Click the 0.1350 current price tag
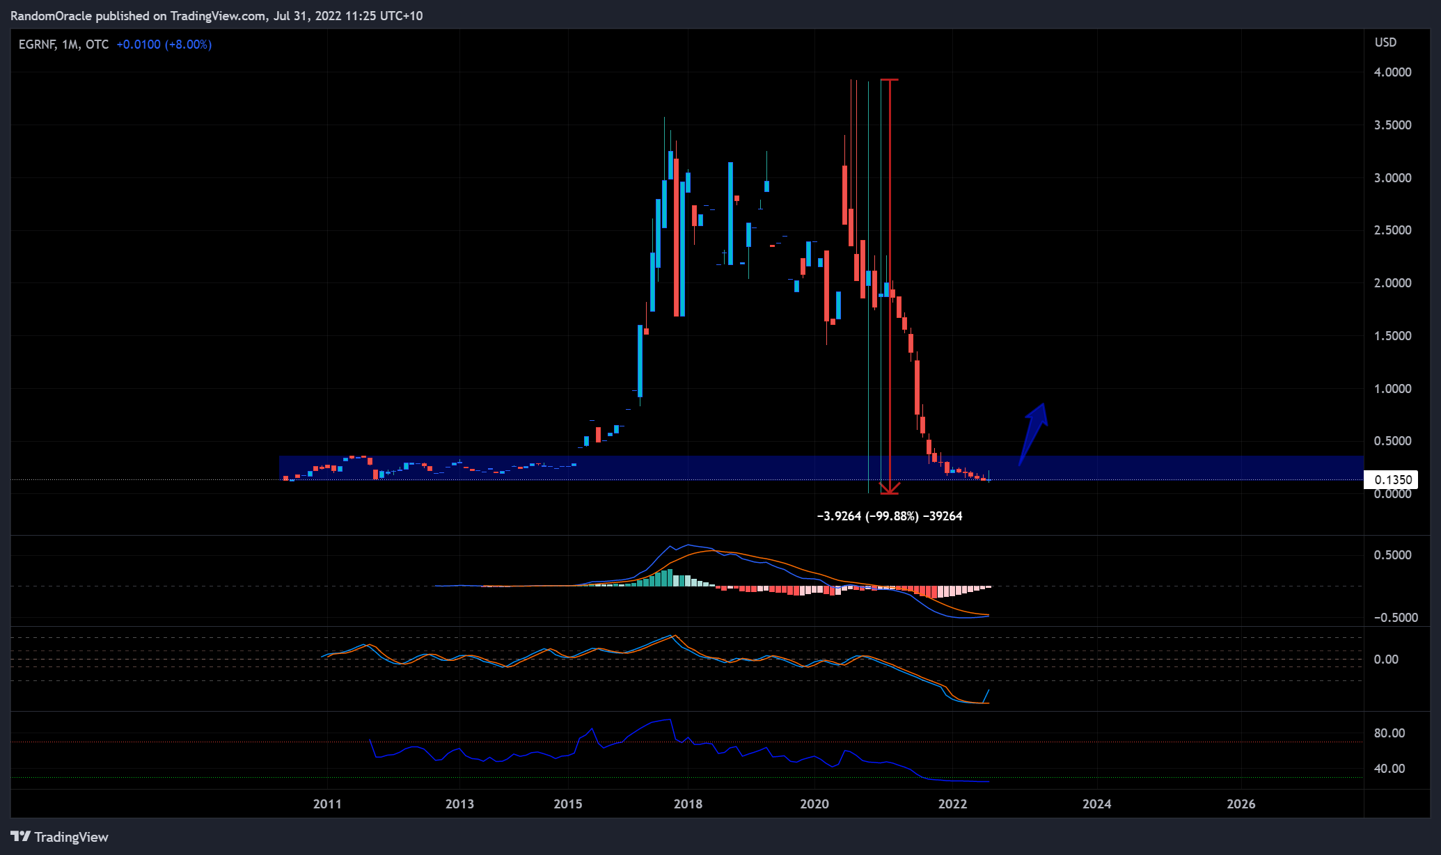 1390,479
